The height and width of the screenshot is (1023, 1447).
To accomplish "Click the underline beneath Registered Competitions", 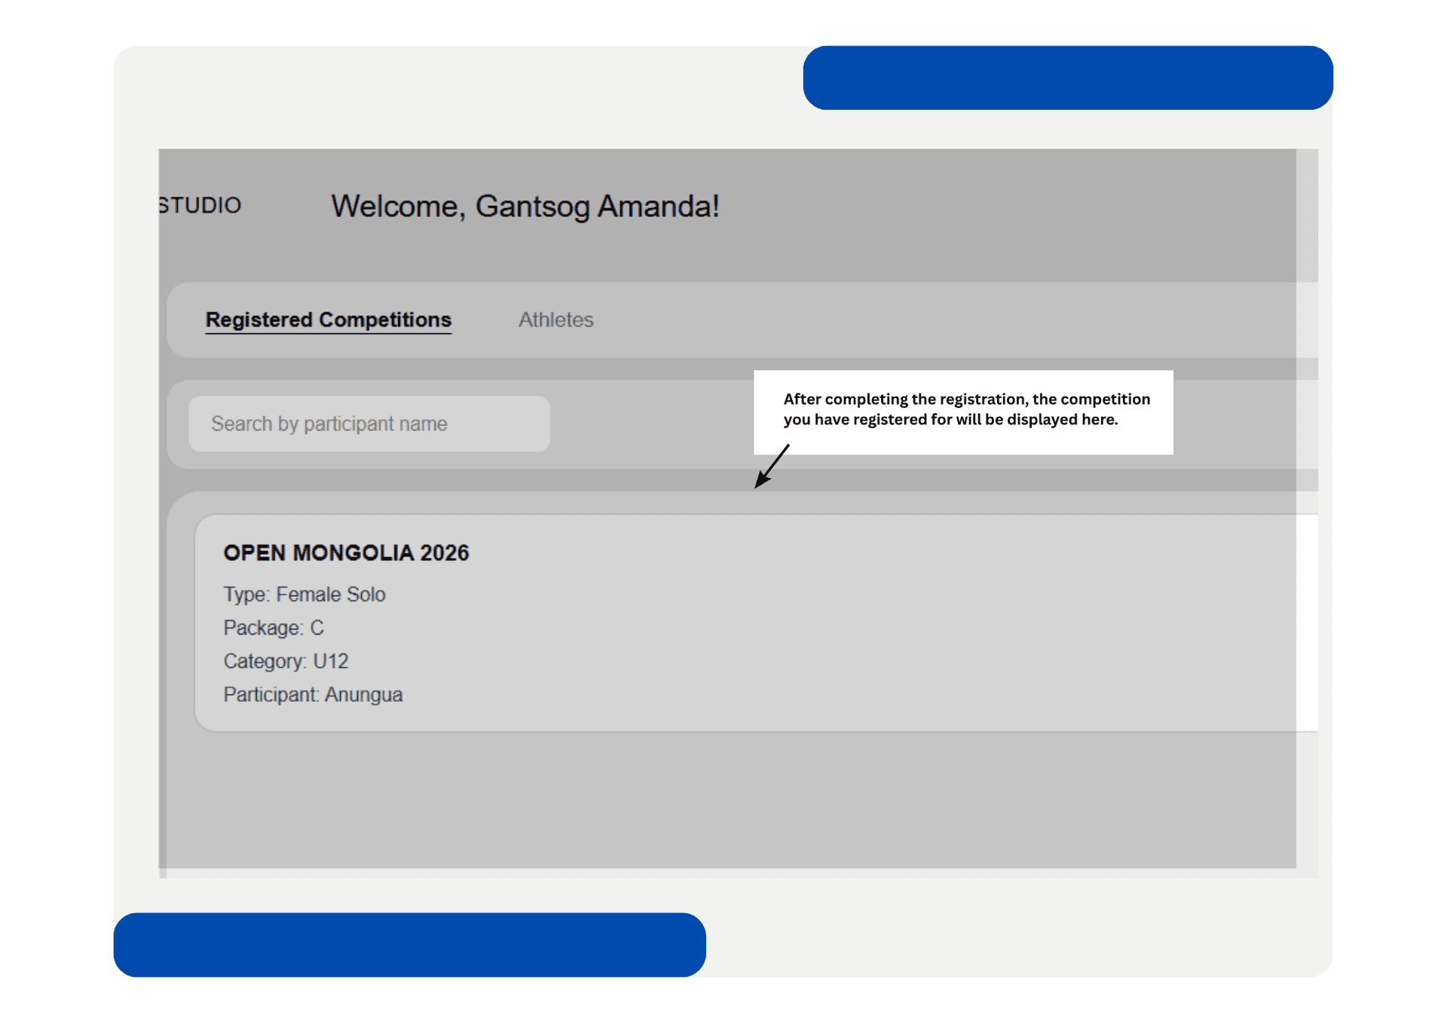I will [329, 332].
